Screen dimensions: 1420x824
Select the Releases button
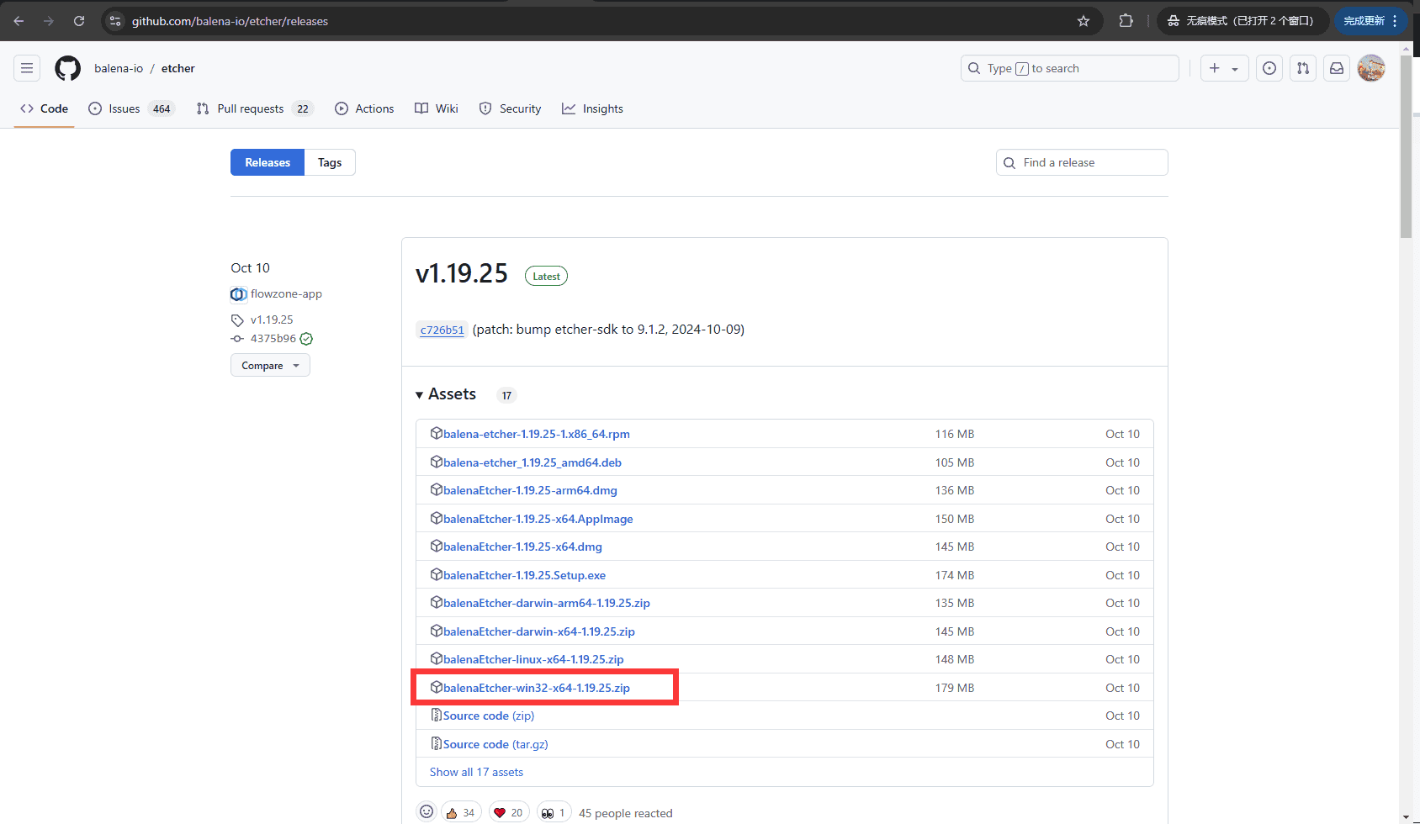point(268,162)
